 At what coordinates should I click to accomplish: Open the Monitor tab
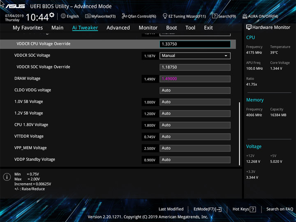148,28
